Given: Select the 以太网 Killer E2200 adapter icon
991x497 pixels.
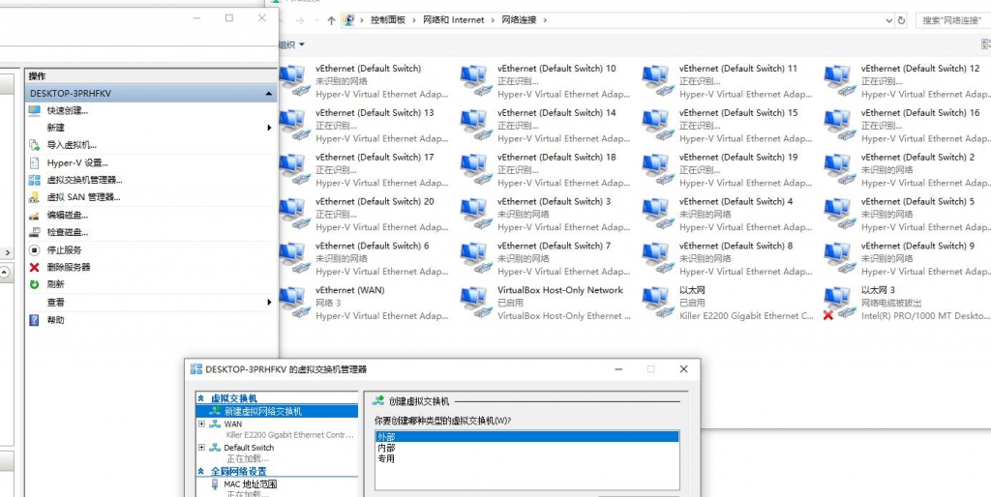Looking at the screenshot, I should [657, 302].
